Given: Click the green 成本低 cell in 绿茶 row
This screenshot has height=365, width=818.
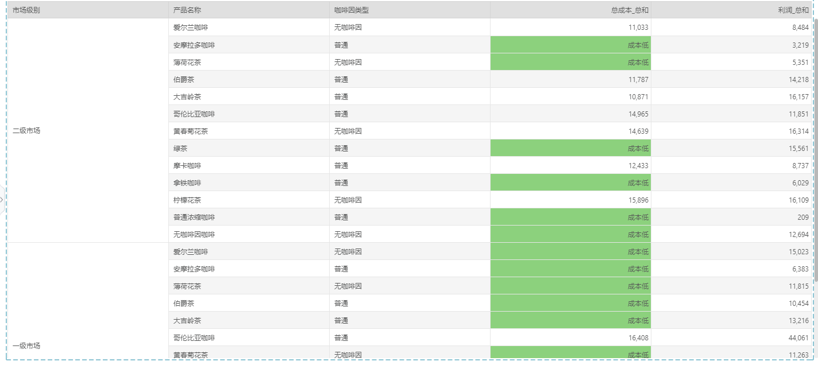Looking at the screenshot, I should pos(570,149).
